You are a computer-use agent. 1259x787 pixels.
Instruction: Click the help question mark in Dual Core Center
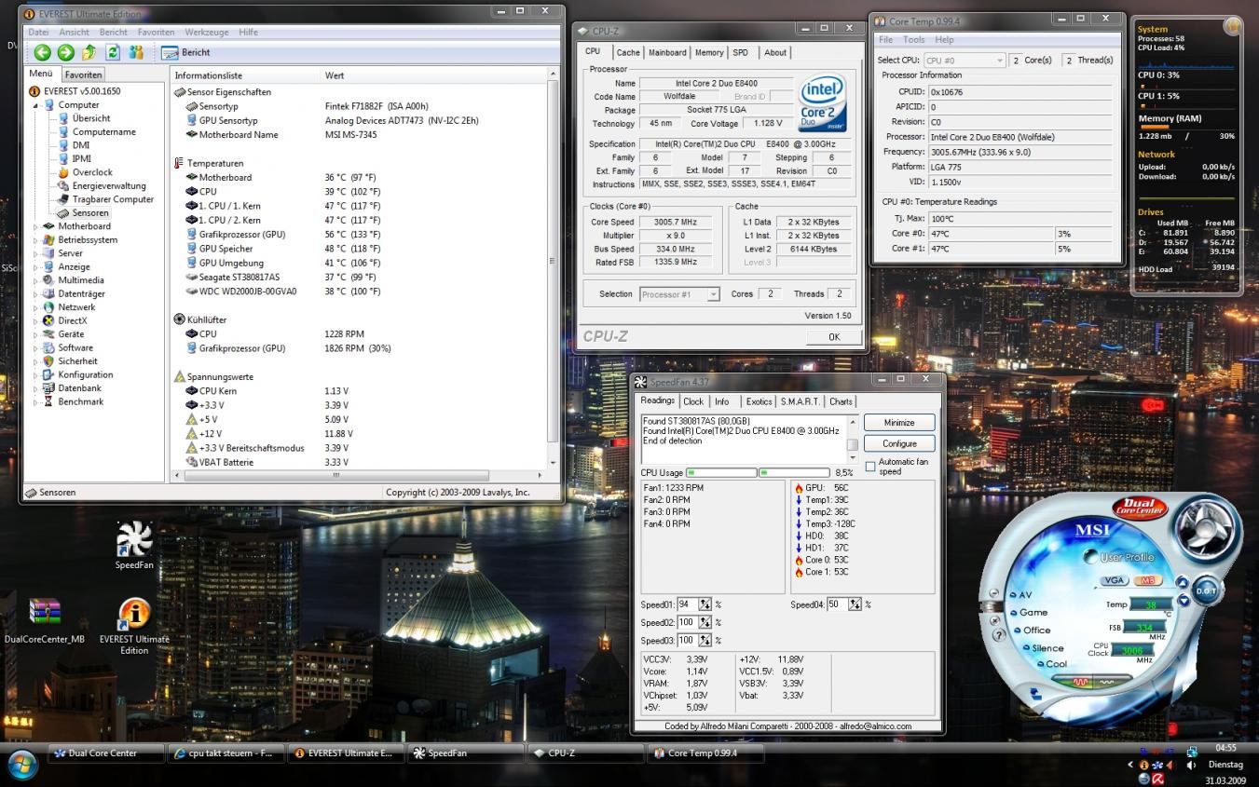(x=999, y=634)
